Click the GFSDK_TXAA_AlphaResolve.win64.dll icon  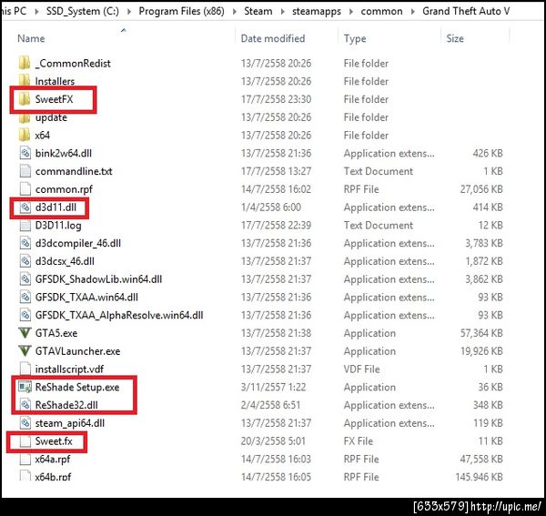(x=25, y=315)
